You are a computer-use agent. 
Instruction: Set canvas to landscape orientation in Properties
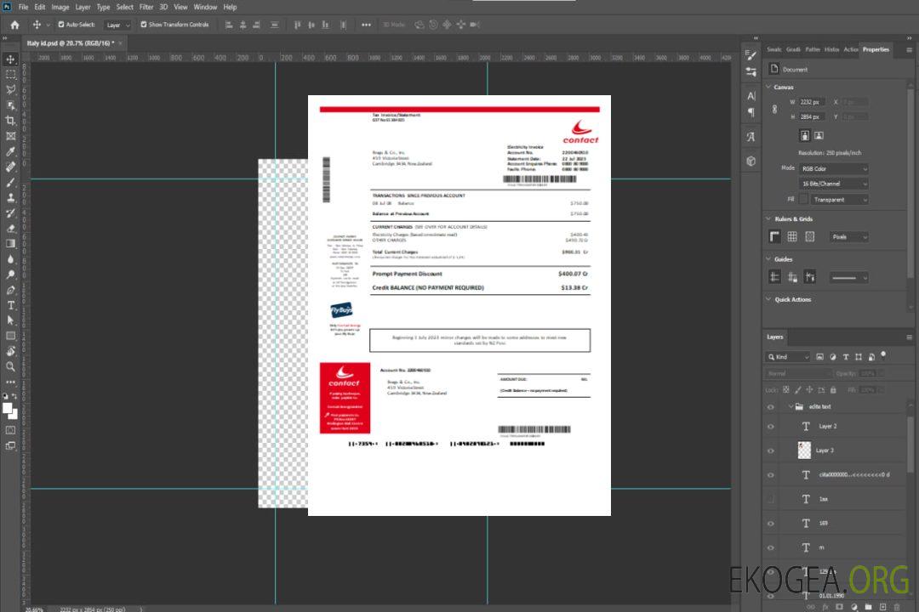click(x=819, y=135)
